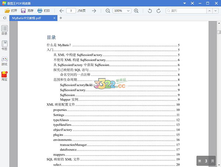This screenshot has width=221, height=167.
Task: Add a new tab with plus
Action: click(x=61, y=18)
